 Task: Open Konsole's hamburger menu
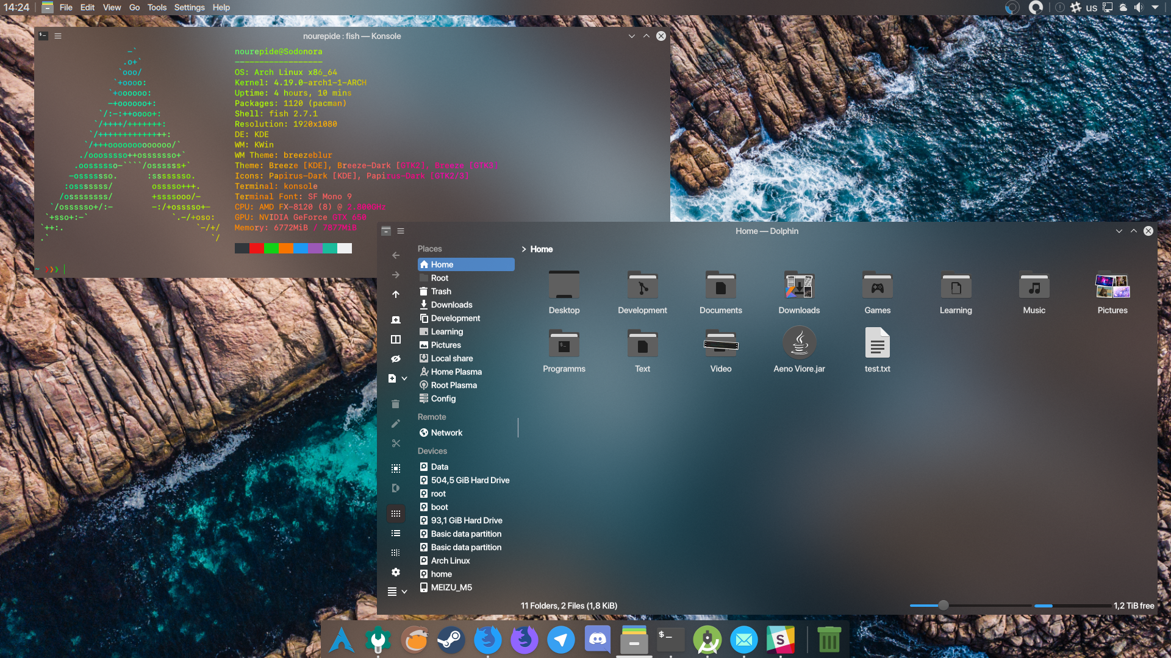pyautogui.click(x=58, y=36)
